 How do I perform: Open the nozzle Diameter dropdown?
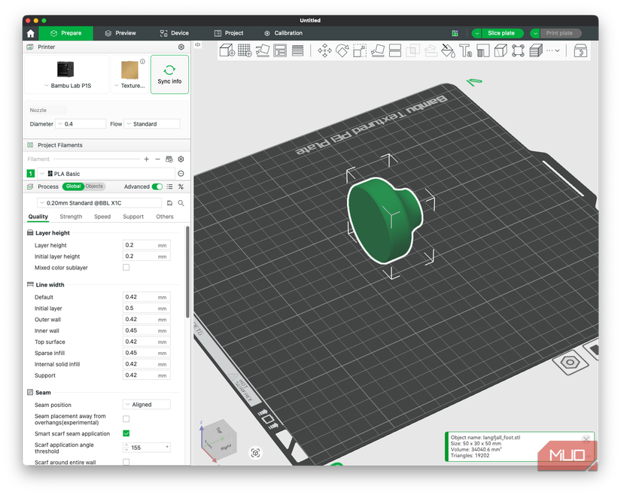(81, 124)
